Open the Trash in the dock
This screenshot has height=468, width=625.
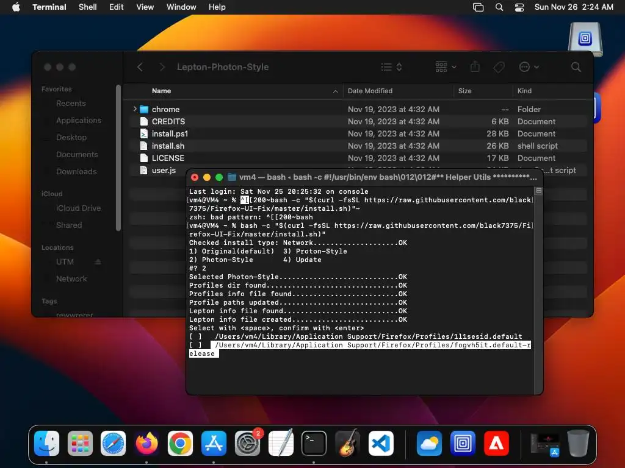tap(578, 444)
